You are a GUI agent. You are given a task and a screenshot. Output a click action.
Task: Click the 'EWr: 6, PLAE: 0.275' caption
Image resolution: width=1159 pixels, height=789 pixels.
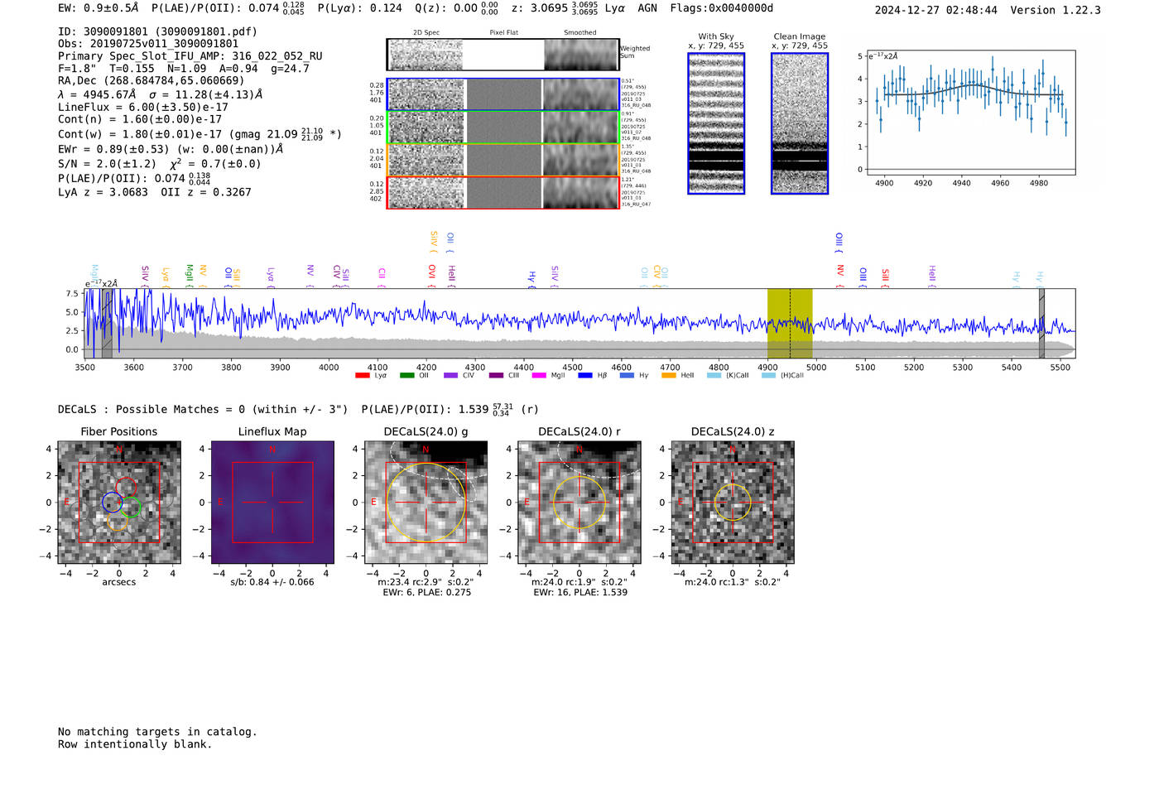click(426, 592)
